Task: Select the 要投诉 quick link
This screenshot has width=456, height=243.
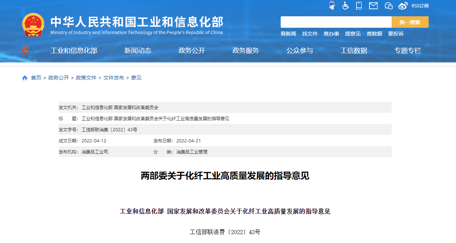Action: (x=396, y=34)
